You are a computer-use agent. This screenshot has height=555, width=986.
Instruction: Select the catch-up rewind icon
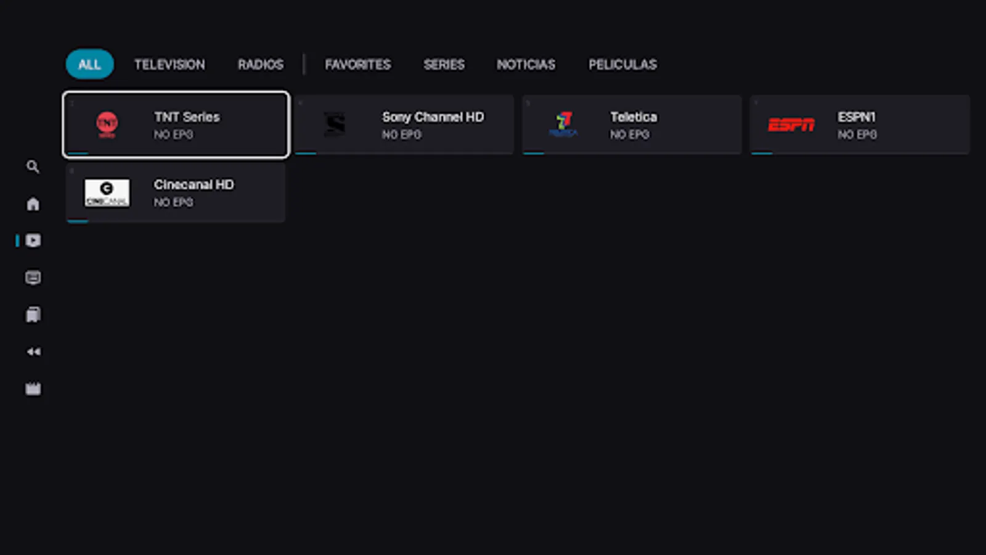click(x=33, y=351)
